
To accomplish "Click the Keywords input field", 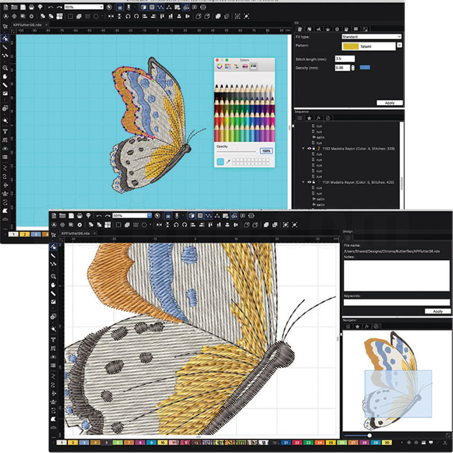I will [x=396, y=303].
